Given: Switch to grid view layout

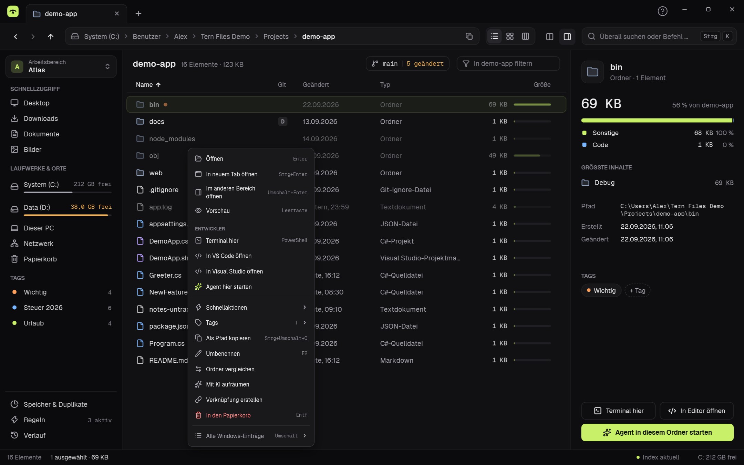Looking at the screenshot, I should coord(510,36).
